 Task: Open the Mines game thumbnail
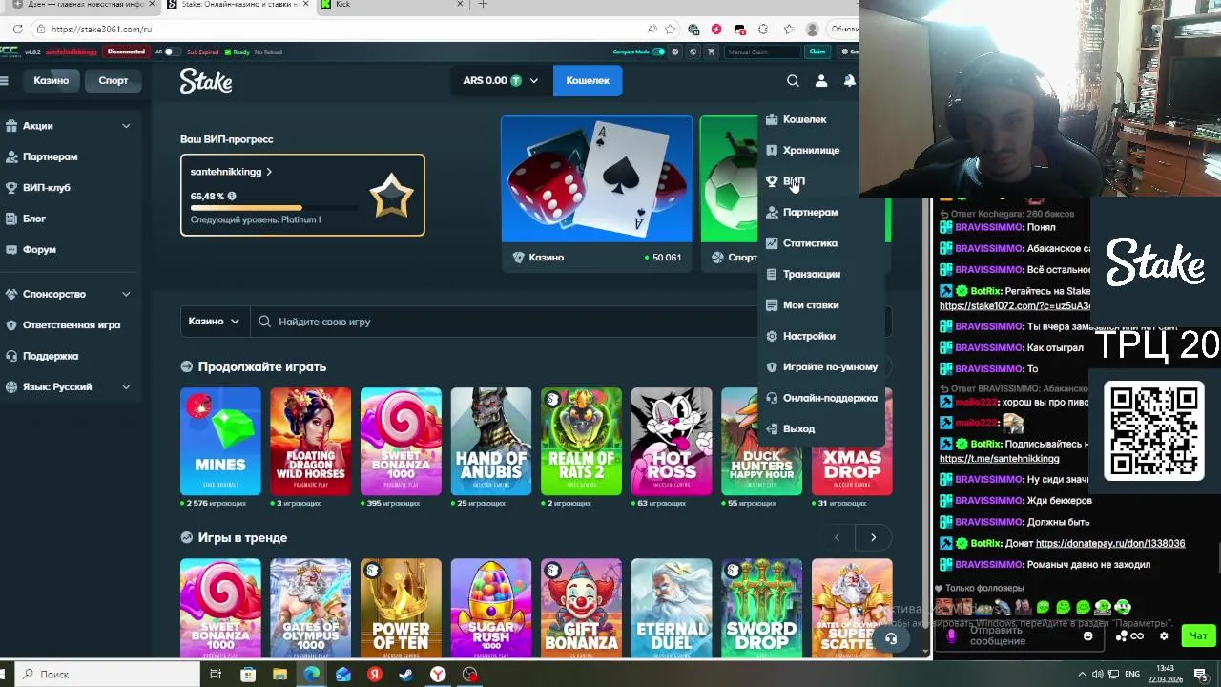[220, 442]
